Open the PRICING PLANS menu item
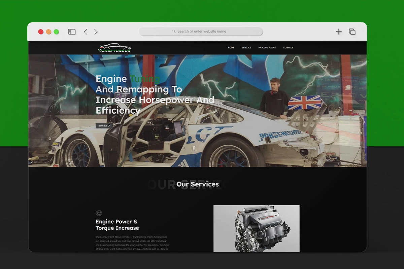Screen dimensions: 404x269 pos(267,48)
